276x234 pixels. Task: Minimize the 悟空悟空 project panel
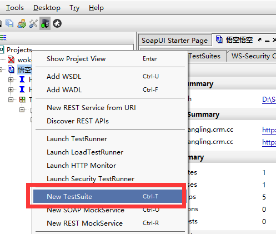(x=267, y=40)
